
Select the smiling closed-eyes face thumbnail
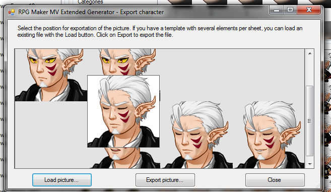270,135
